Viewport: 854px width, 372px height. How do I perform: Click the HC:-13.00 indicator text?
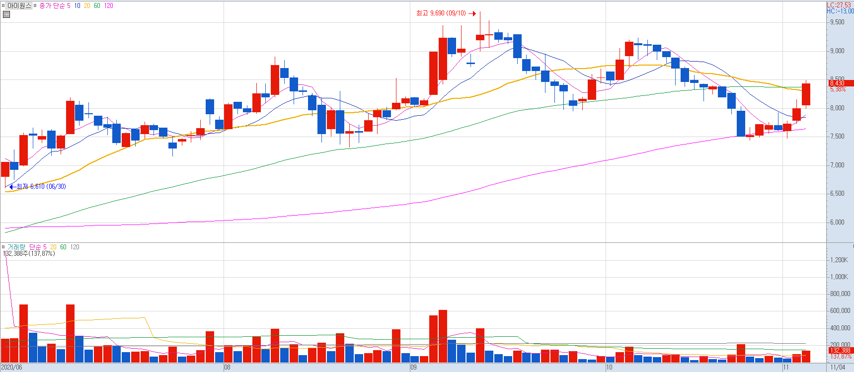pos(840,11)
